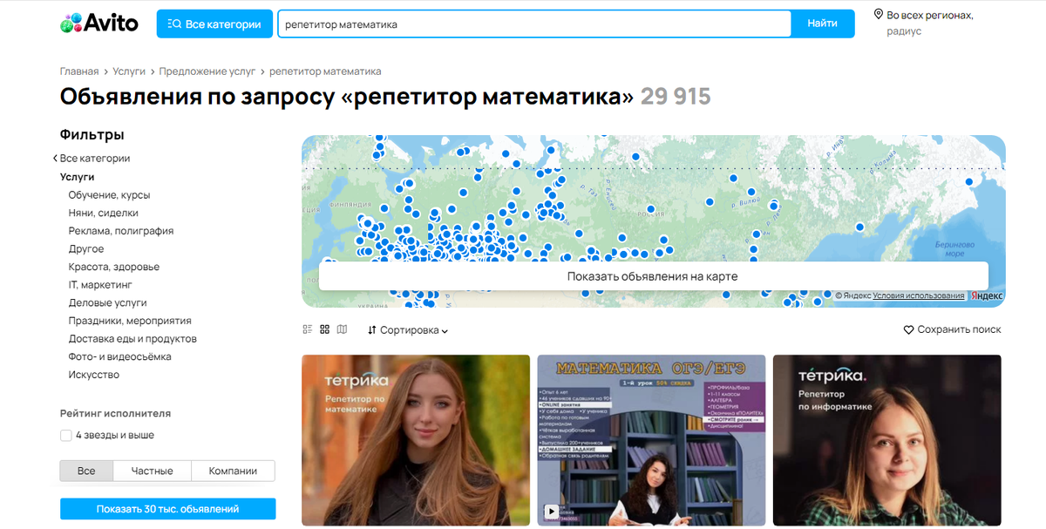
Task: Select "IT, маркетинг" subcategory
Action: click(x=101, y=285)
